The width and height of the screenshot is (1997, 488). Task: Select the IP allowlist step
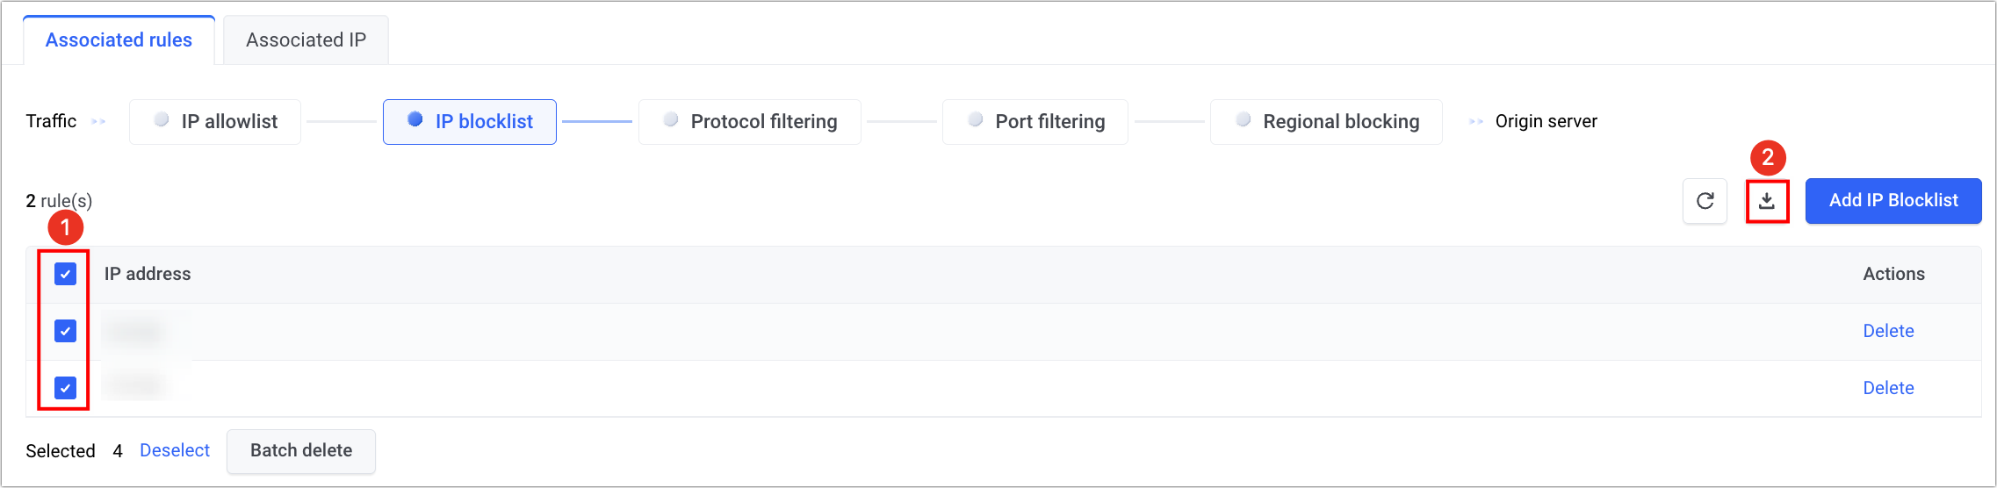click(215, 122)
